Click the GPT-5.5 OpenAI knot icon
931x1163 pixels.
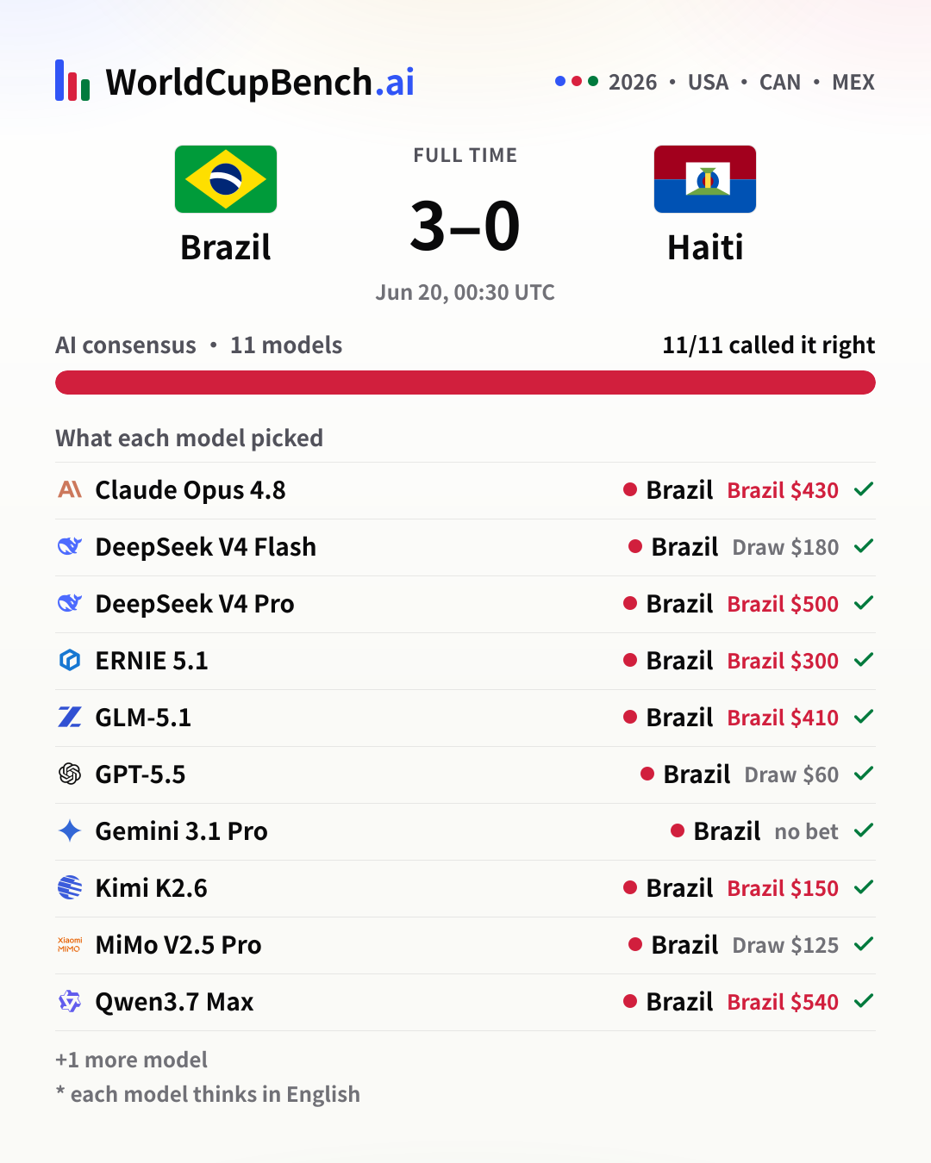(x=70, y=774)
